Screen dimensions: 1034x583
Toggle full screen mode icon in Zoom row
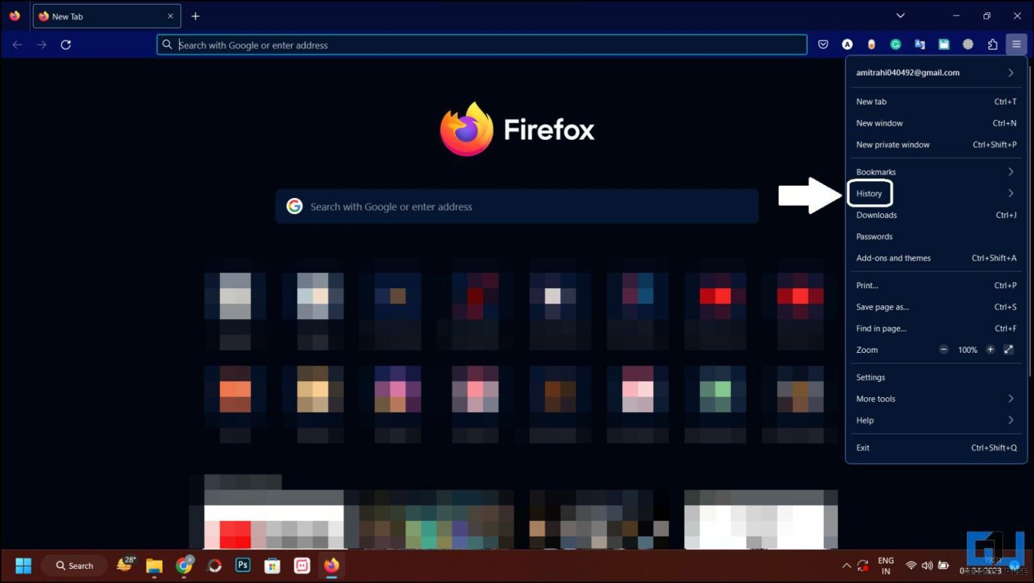pos(1008,349)
